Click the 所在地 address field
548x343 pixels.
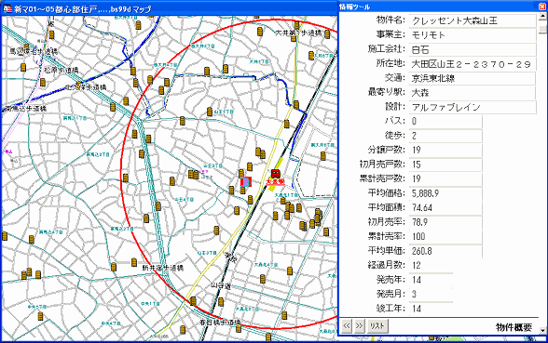473,64
